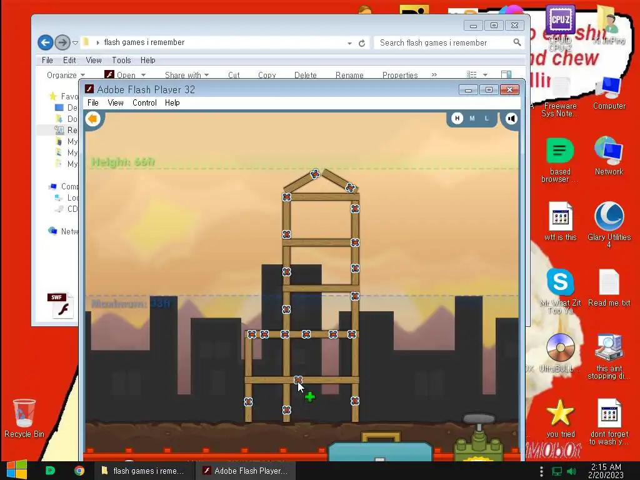Image resolution: width=640 pixels, height=480 pixels.
Task: Select High quality (H) in the game
Action: click(457, 118)
